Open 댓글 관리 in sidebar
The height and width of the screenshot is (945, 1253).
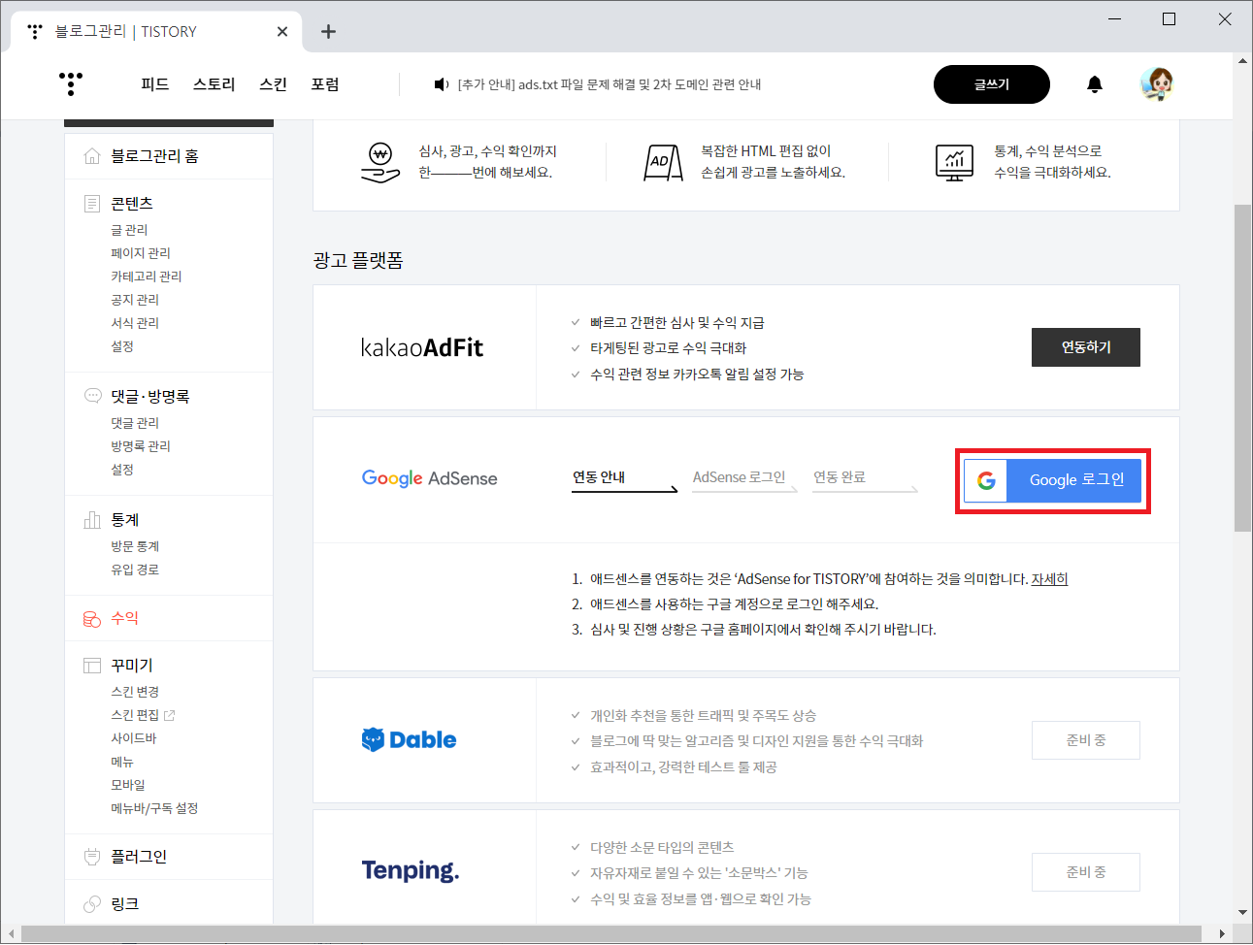135,423
